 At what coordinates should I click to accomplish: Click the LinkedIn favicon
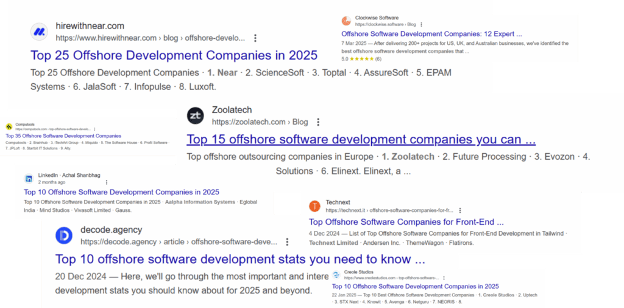click(x=29, y=179)
